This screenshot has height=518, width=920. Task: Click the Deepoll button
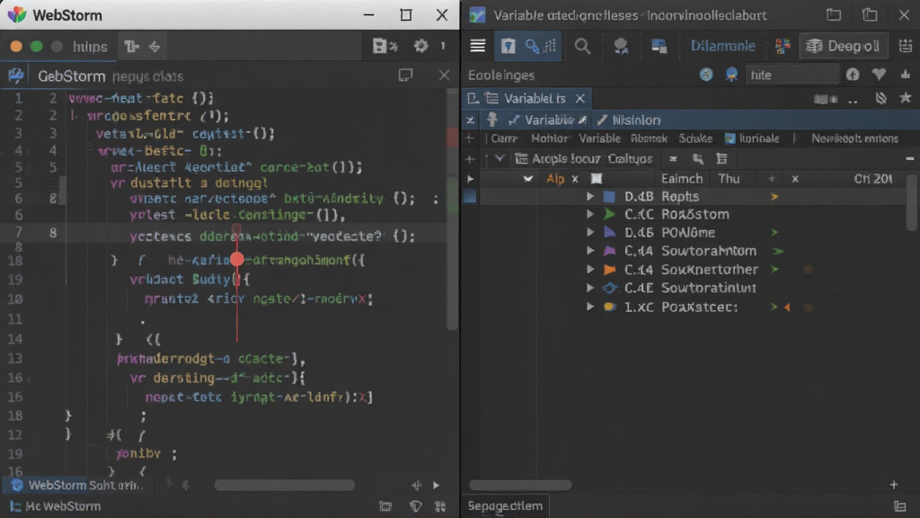pyautogui.click(x=843, y=46)
